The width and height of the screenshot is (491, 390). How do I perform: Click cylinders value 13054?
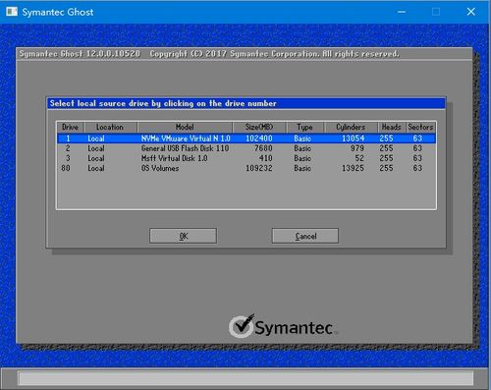pyautogui.click(x=353, y=139)
